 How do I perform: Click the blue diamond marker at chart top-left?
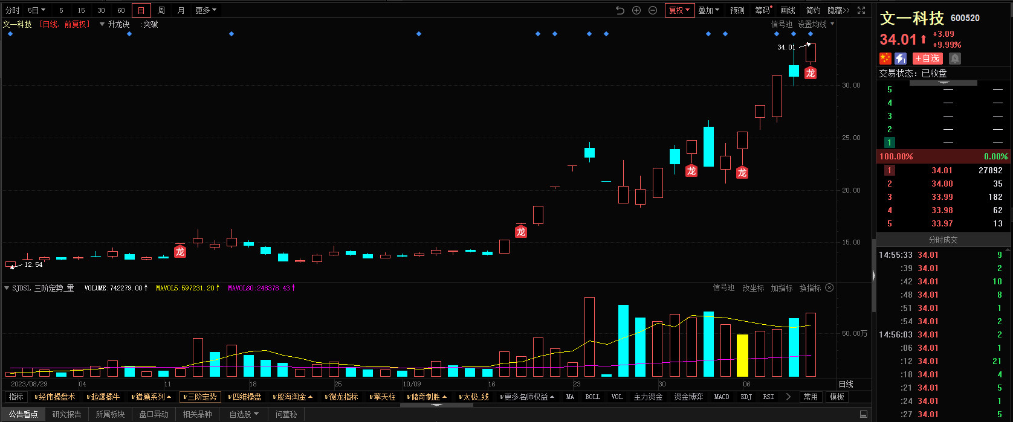click(x=10, y=34)
